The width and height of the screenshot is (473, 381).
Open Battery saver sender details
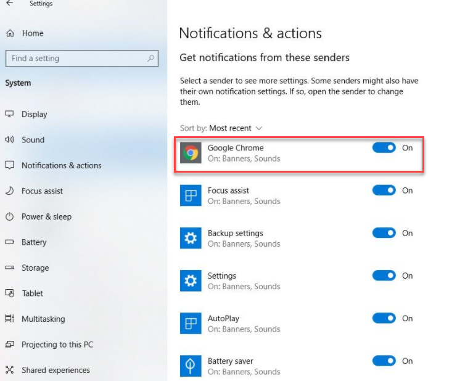click(x=244, y=366)
